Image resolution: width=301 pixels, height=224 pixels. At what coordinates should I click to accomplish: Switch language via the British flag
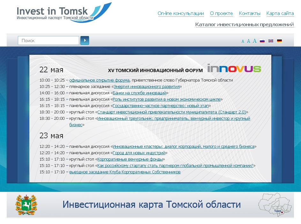tap(271, 41)
